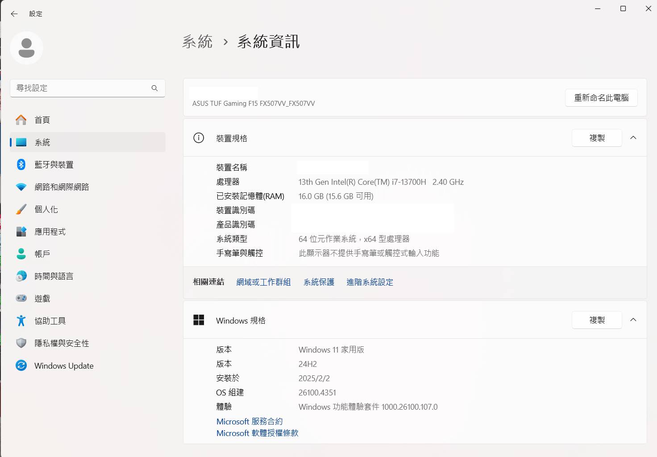
Task: Click the install date 2025/2/2
Action: tap(314, 378)
